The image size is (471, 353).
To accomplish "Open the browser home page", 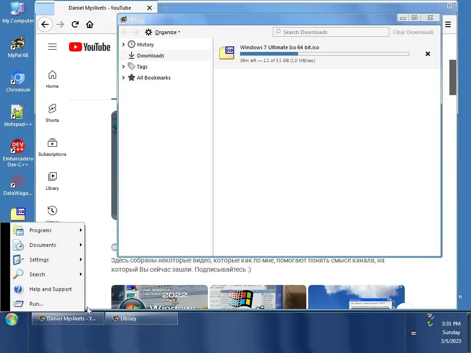I will click(90, 25).
